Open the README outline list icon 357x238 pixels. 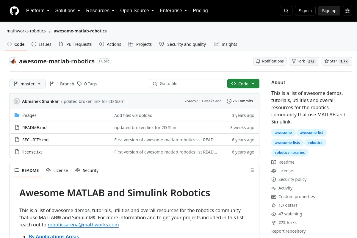[252, 170]
